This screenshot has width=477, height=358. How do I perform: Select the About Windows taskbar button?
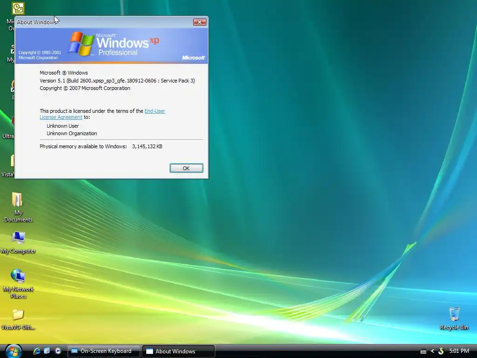point(178,351)
